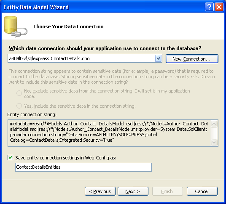Click inside the entity connection string box
The image size is (226, 204).
coord(109,133)
